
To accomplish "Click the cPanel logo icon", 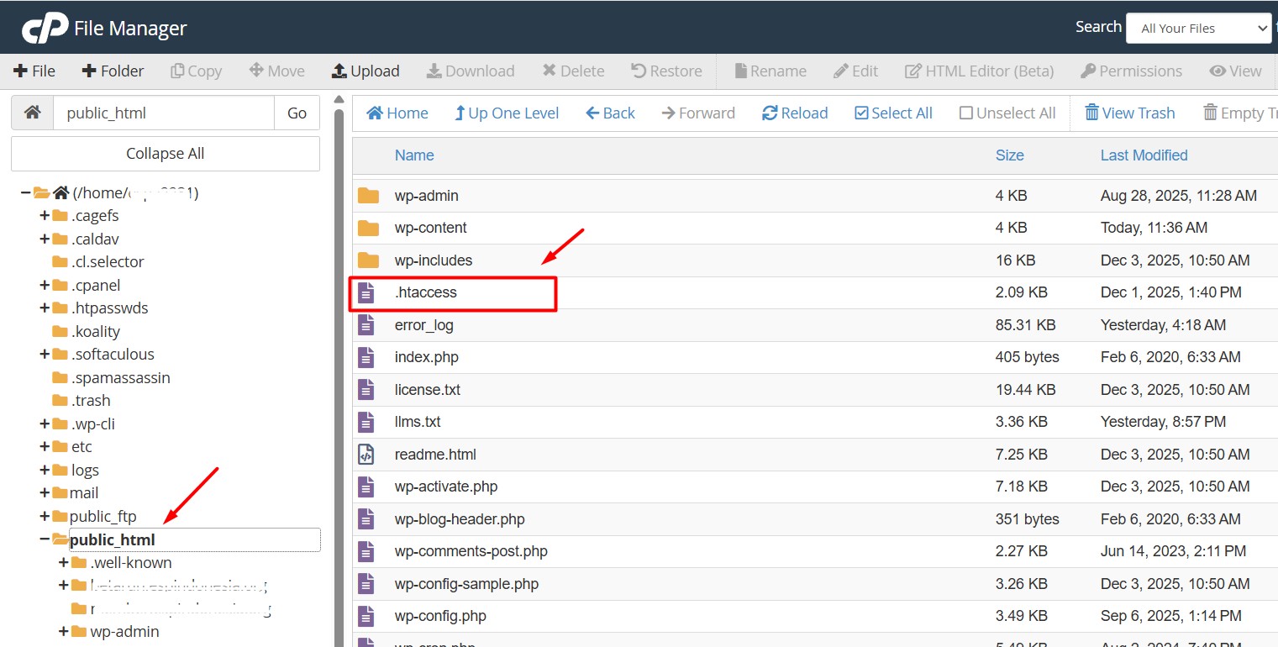I will tap(45, 29).
